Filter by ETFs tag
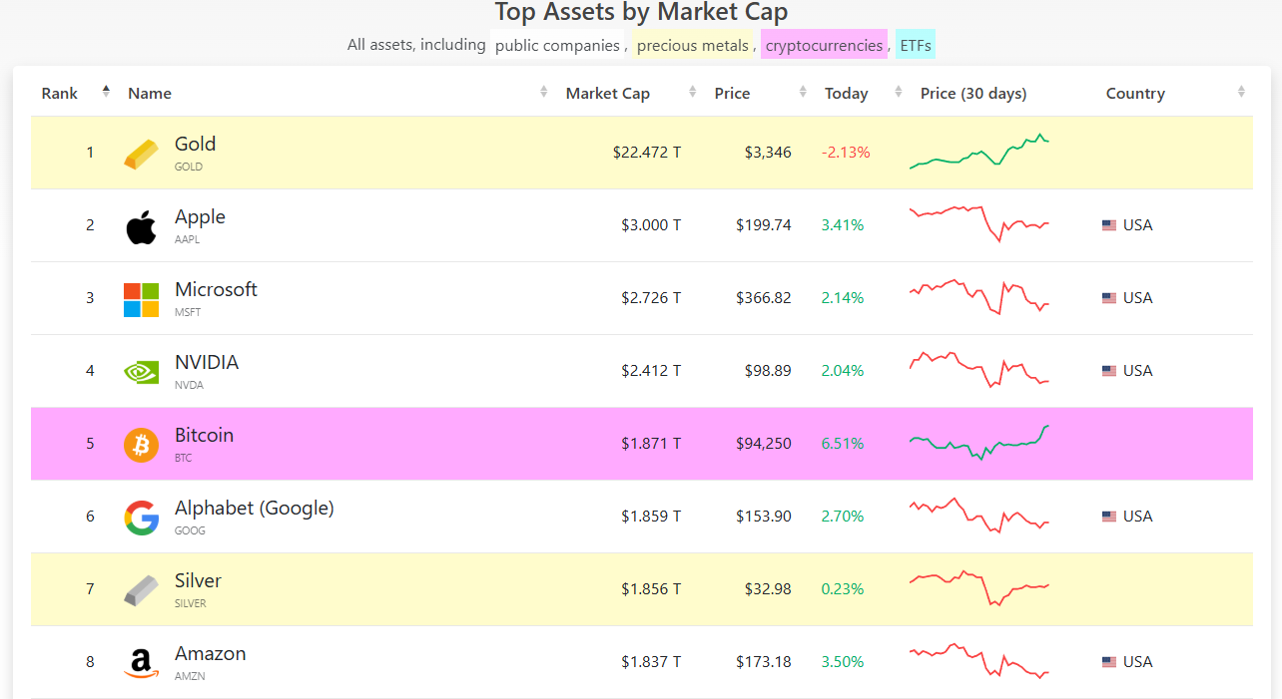This screenshot has width=1282, height=699. click(x=915, y=45)
